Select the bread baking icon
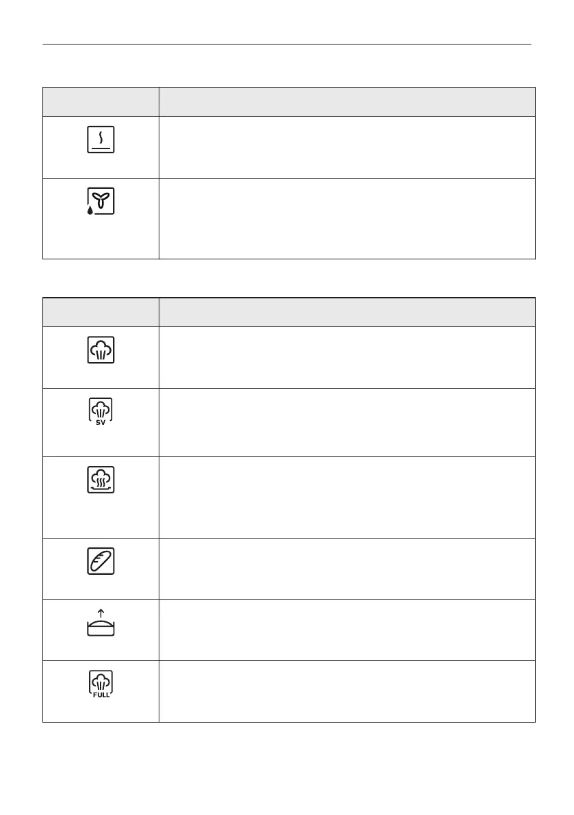574x815 pixels. tap(101, 561)
